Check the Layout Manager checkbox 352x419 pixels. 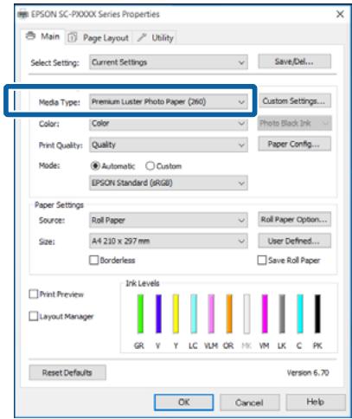coord(34,316)
